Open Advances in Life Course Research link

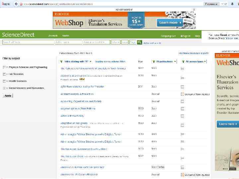point(79,175)
